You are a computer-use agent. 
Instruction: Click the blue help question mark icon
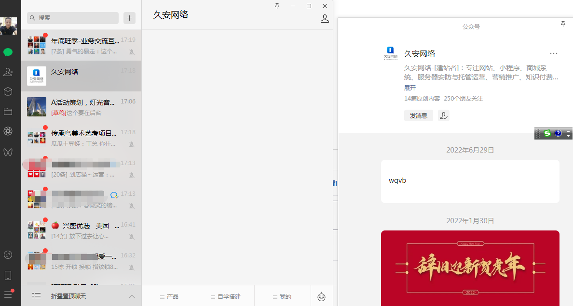558,133
